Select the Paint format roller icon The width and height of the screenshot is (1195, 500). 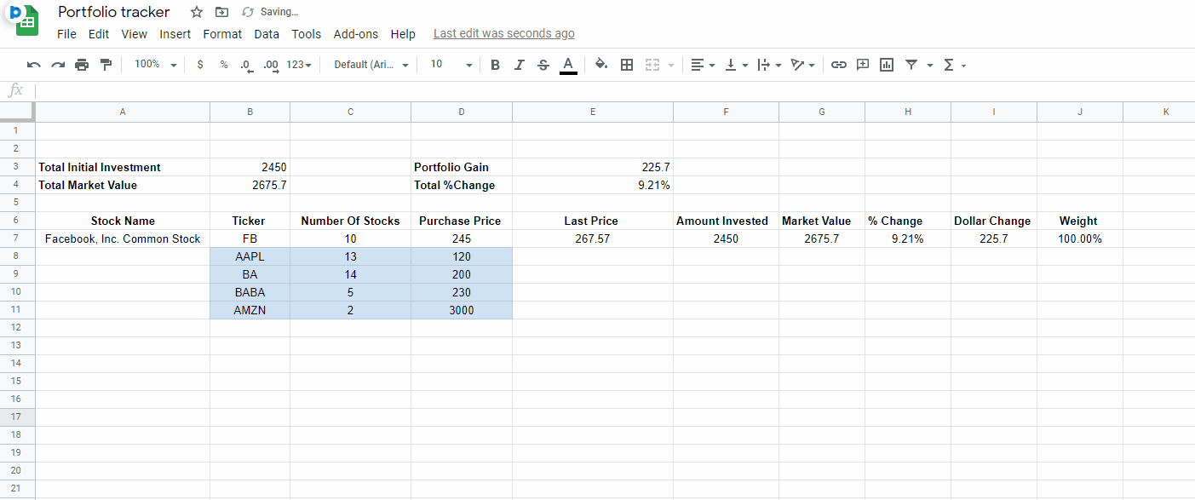(x=106, y=65)
